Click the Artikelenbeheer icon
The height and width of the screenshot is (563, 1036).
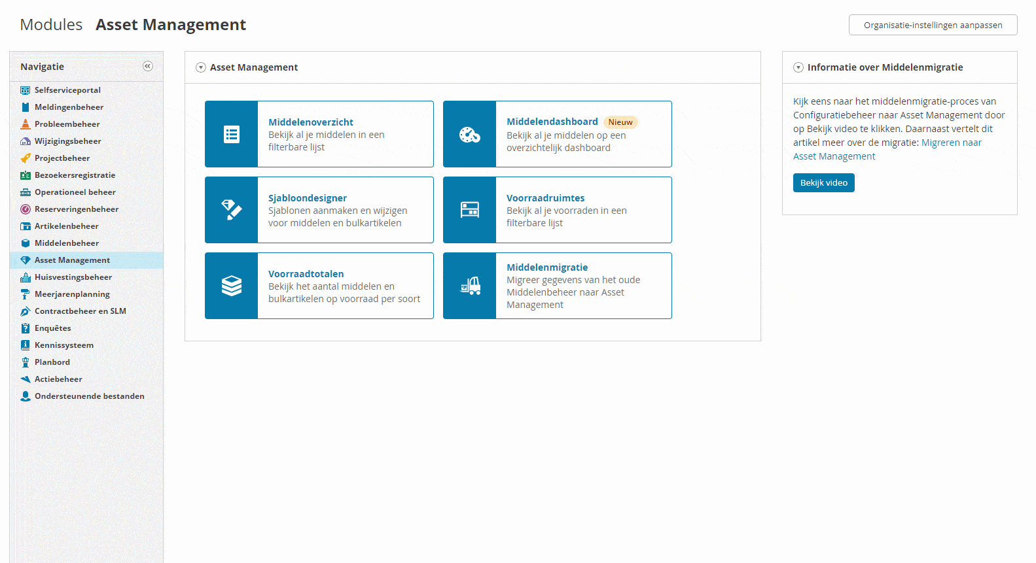point(26,226)
